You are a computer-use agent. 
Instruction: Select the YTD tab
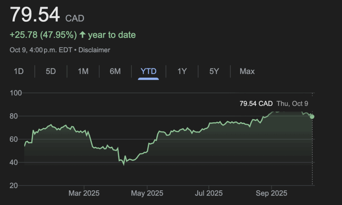149,71
